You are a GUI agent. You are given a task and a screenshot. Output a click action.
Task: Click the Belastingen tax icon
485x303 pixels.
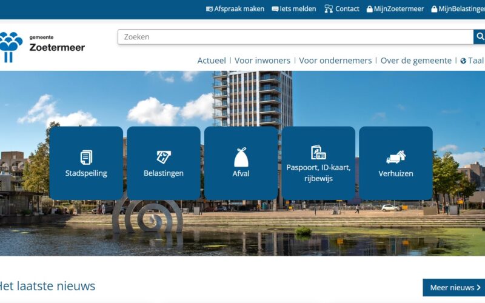[x=164, y=157]
